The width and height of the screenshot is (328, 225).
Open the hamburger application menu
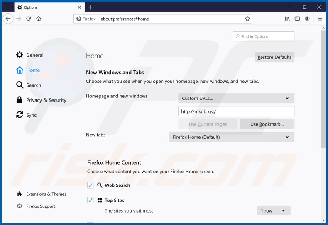pos(320,19)
